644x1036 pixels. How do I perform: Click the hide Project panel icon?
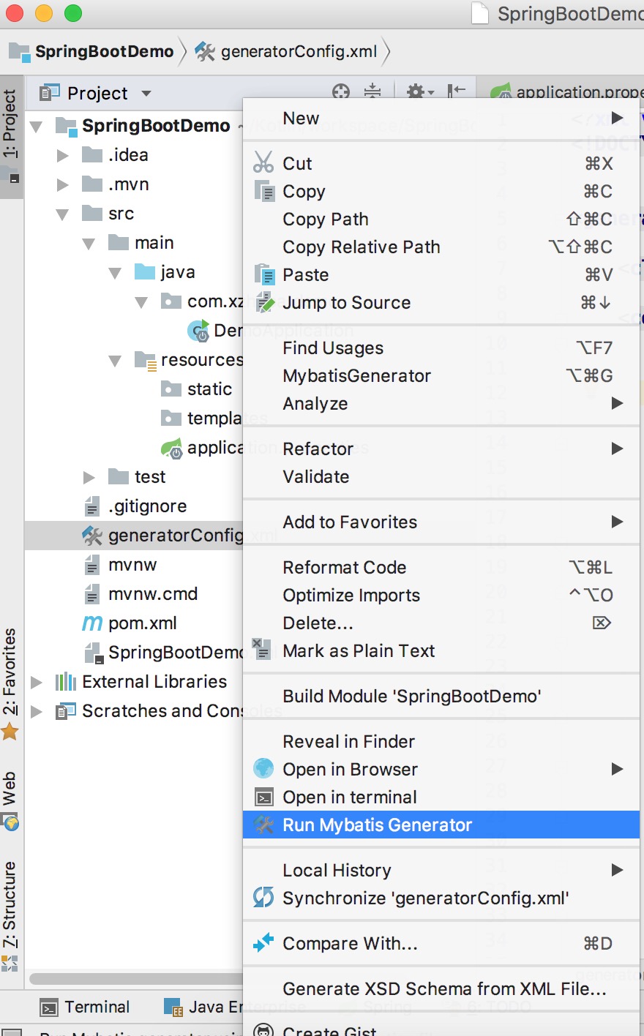click(x=457, y=91)
